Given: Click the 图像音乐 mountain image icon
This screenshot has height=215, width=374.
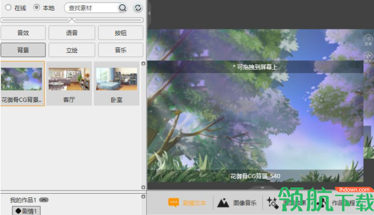Looking at the screenshot, I should click(x=223, y=203).
